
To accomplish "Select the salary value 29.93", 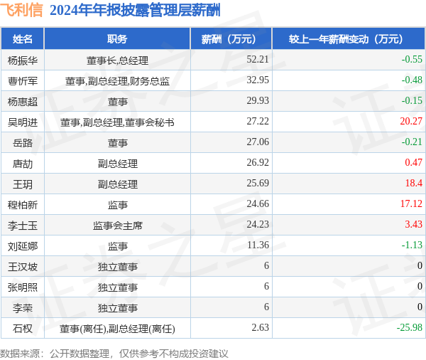I will click(x=258, y=101).
